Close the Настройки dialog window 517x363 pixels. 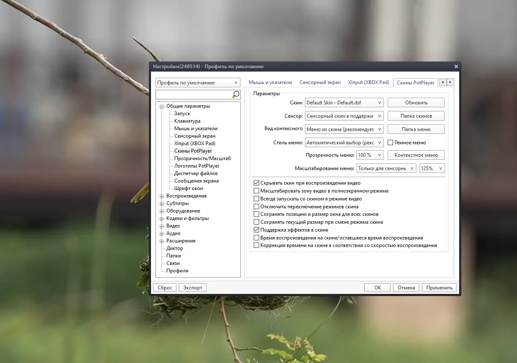tap(456, 67)
